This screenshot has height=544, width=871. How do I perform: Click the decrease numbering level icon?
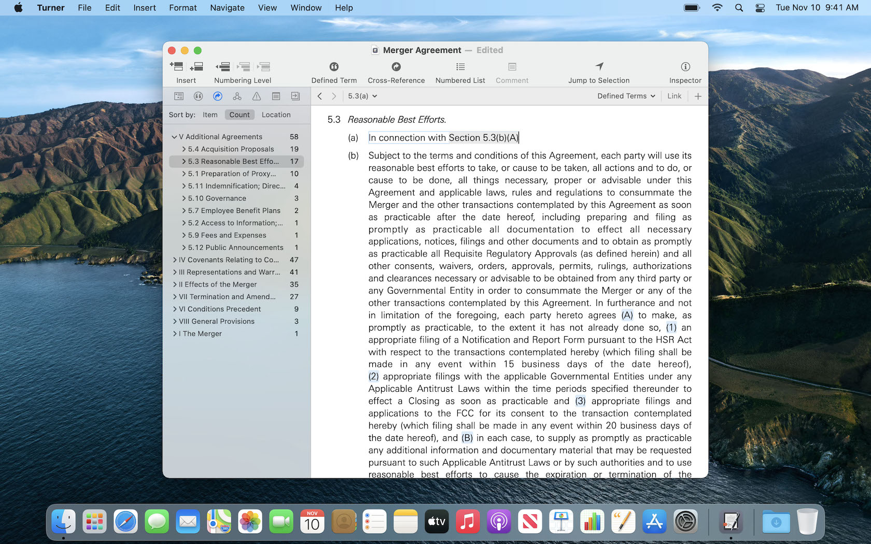tap(223, 67)
